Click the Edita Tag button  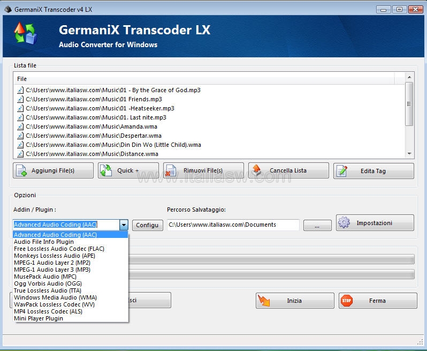tap(373, 171)
